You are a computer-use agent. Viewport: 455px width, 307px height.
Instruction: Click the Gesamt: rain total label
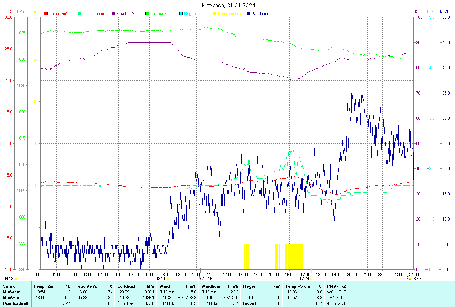point(250,303)
